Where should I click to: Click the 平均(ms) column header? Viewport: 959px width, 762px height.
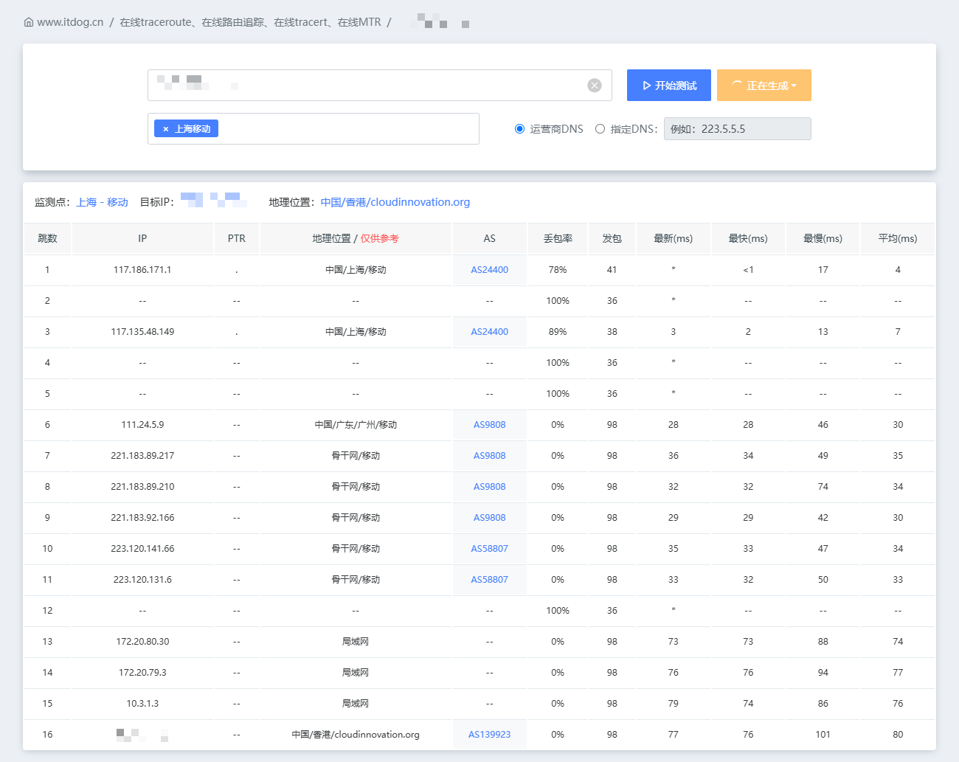pos(898,238)
